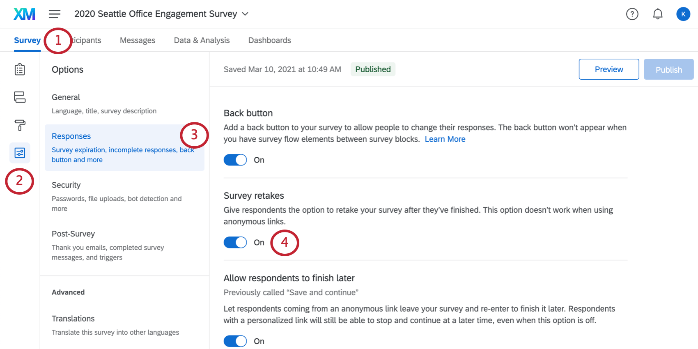
Task: Open the user account avatar
Action: [683, 14]
